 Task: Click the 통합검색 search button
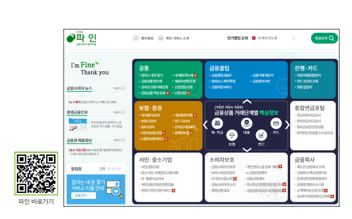click(x=324, y=38)
